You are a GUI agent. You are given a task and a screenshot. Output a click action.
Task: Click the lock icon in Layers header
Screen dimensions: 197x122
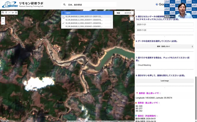pos(63,13)
